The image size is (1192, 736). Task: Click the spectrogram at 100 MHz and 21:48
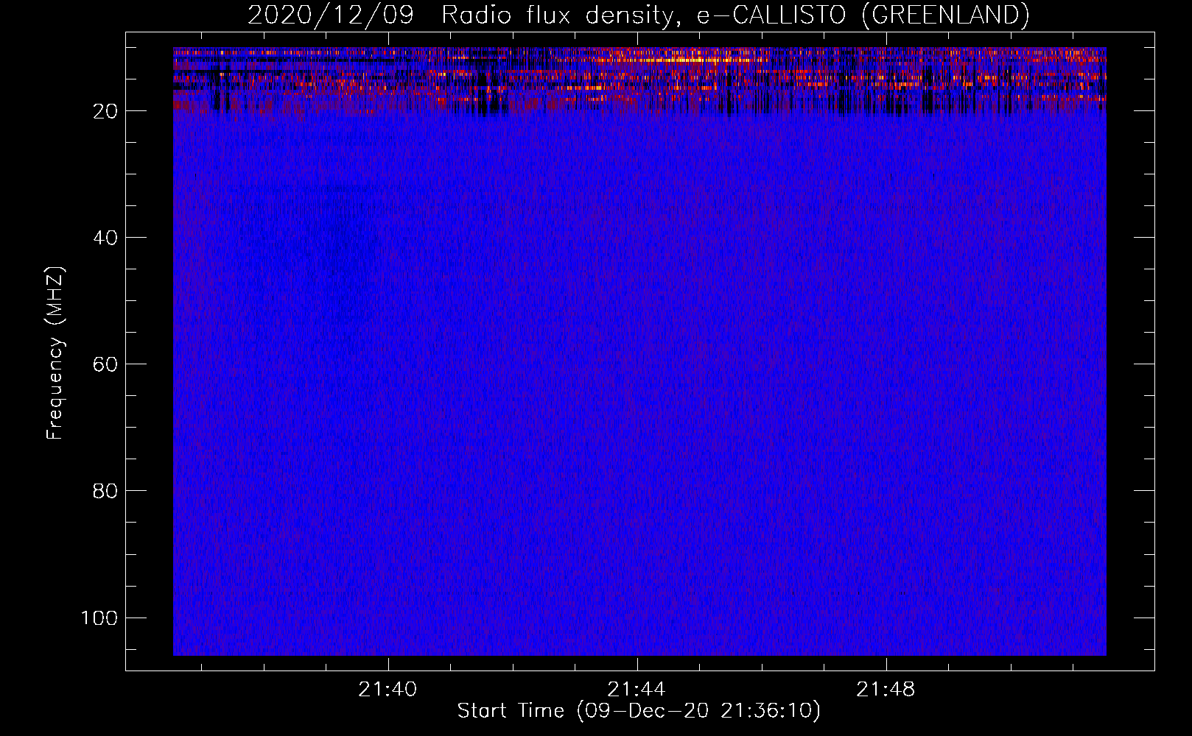(886, 618)
